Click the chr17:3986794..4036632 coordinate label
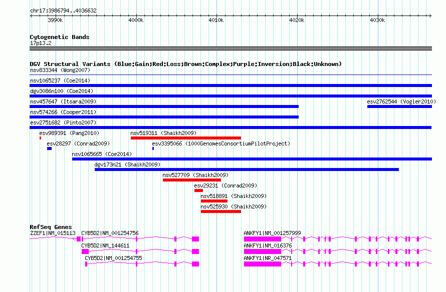The height and width of the screenshot is (292, 446). click(x=63, y=10)
